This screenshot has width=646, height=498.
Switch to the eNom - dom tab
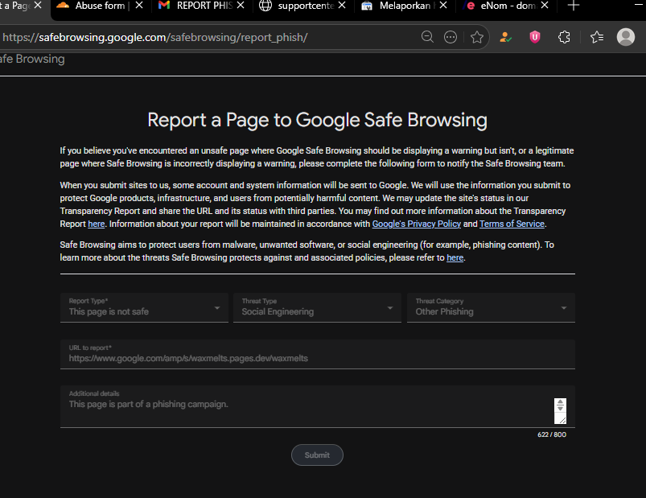[x=506, y=6]
